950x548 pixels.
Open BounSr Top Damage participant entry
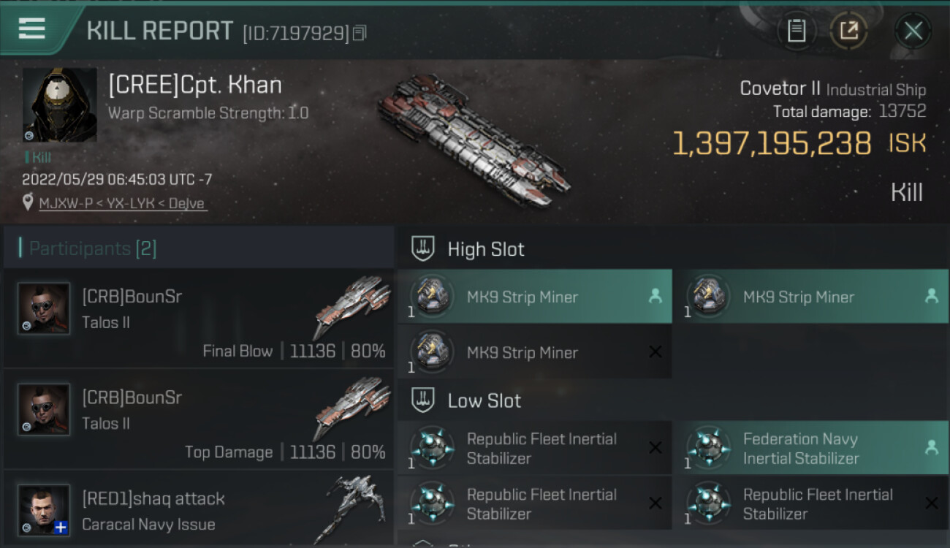tap(198, 419)
